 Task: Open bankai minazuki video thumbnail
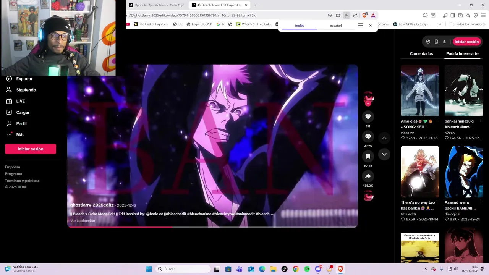pos(463,91)
